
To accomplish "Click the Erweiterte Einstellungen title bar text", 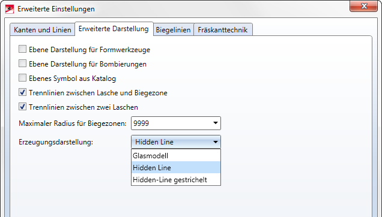I will [x=56, y=9].
